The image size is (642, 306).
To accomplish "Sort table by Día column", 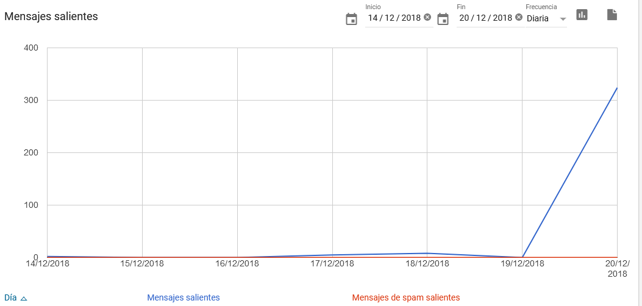I will click(10, 297).
